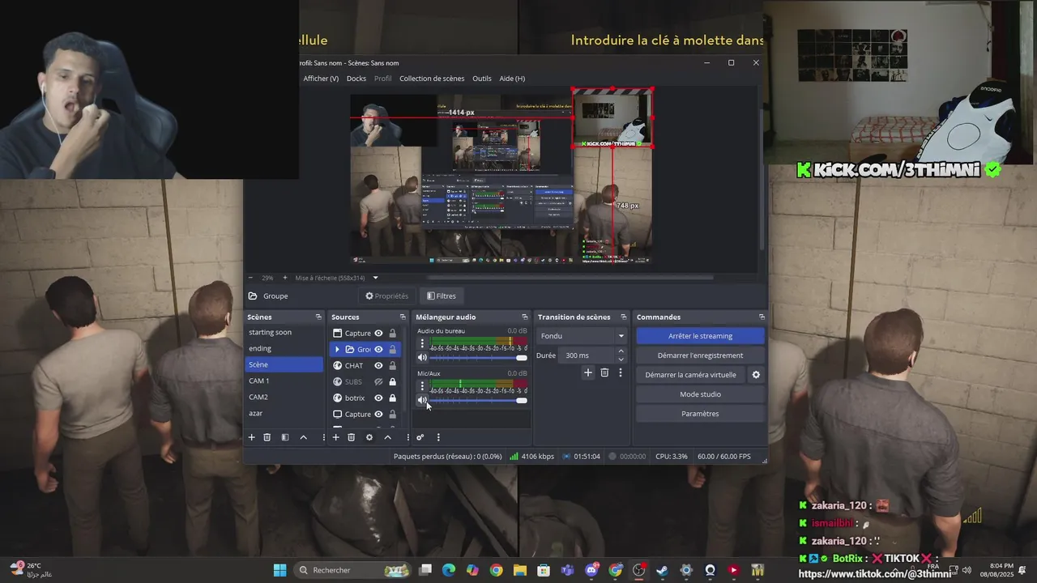The height and width of the screenshot is (583, 1037).
Task: Open Audio du bureau options menu
Action: [x=422, y=344]
